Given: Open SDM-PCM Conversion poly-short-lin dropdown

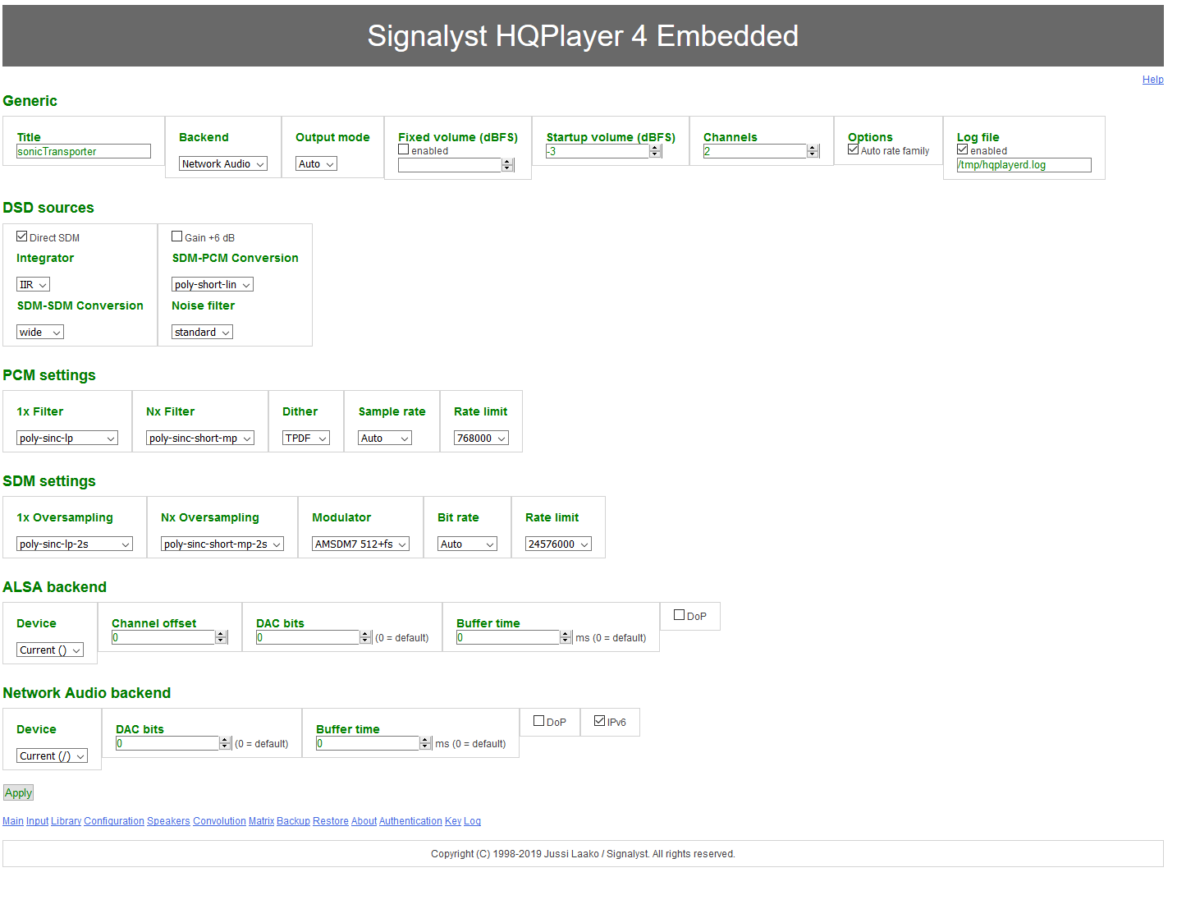Looking at the screenshot, I should tap(213, 285).
